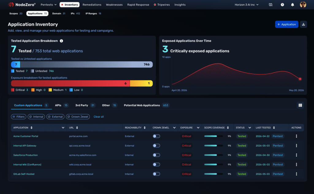Open the Remediations page
The height and width of the screenshot is (194, 314).
[x=92, y=5]
